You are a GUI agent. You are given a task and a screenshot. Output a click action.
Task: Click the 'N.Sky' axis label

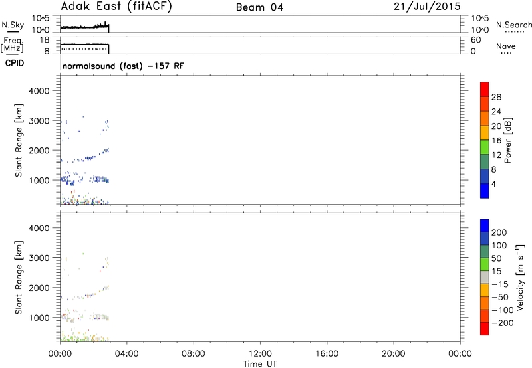pos(13,25)
